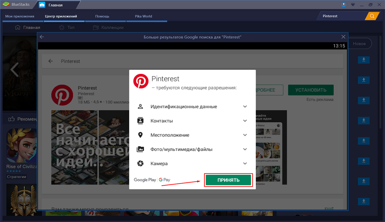Open the Pinterest screenshot reading "Все начинается"
The height and width of the screenshot is (222, 385).
point(90,147)
